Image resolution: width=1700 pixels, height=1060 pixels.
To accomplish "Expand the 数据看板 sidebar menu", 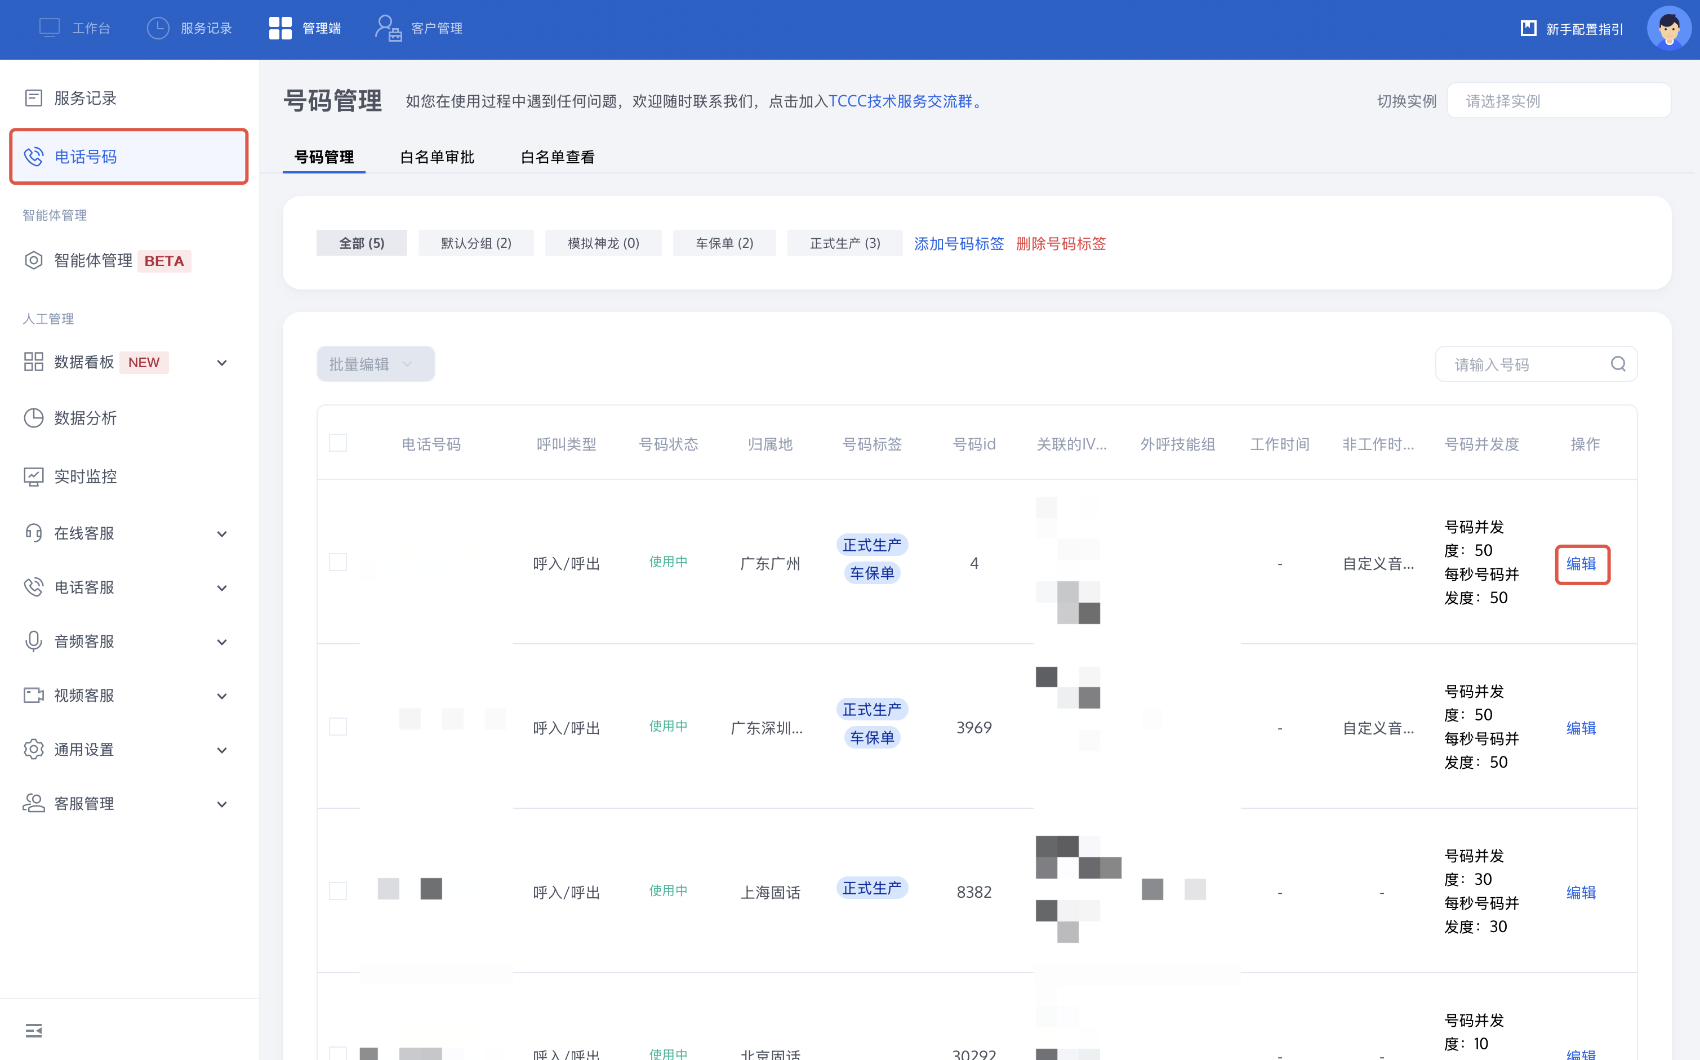I will pos(221,363).
